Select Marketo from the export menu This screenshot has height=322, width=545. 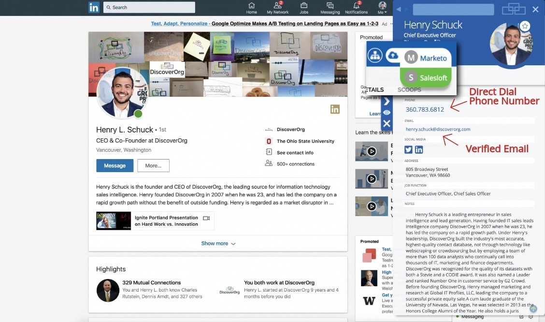click(x=426, y=58)
